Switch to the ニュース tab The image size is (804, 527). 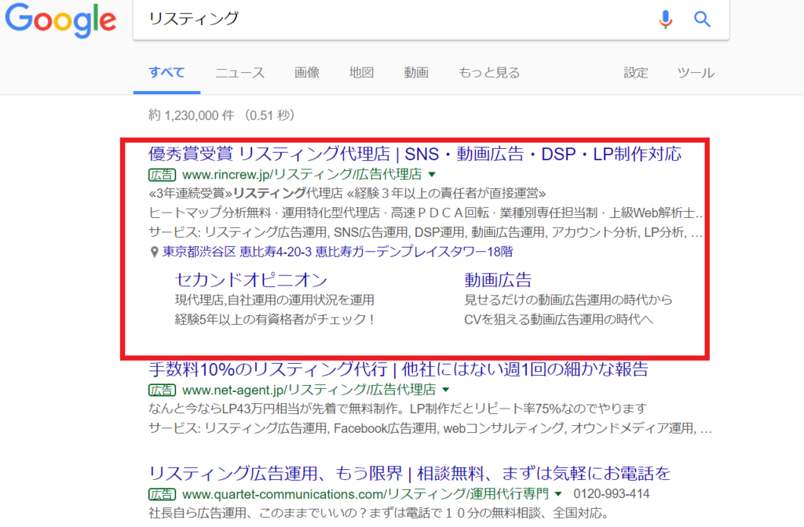(x=240, y=73)
